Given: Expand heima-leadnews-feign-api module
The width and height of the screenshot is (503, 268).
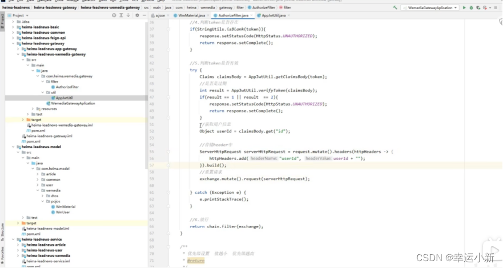Looking at the screenshot, I should pos(13,38).
